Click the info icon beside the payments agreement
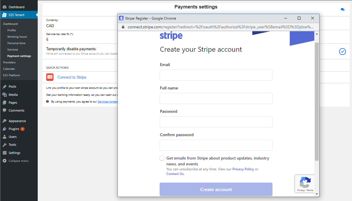Image resolution: width=352 pixels, height=201 pixels. coord(47,101)
